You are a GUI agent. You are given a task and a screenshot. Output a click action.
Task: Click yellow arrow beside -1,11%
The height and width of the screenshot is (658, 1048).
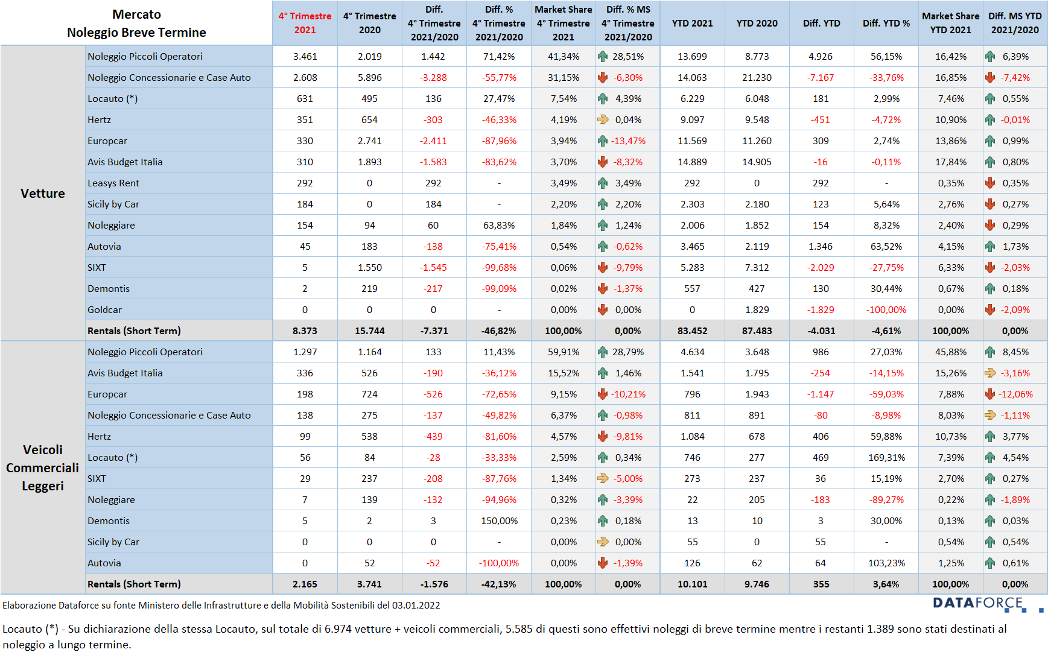(990, 416)
